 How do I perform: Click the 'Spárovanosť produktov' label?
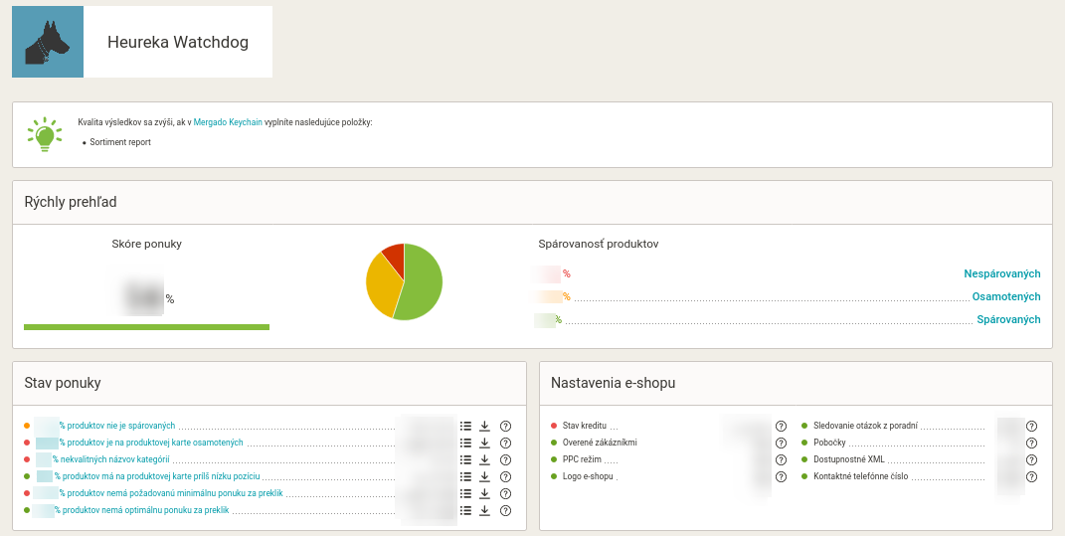point(599,244)
